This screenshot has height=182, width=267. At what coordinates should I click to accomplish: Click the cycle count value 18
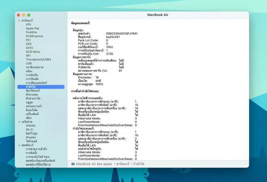[x=97, y=78]
